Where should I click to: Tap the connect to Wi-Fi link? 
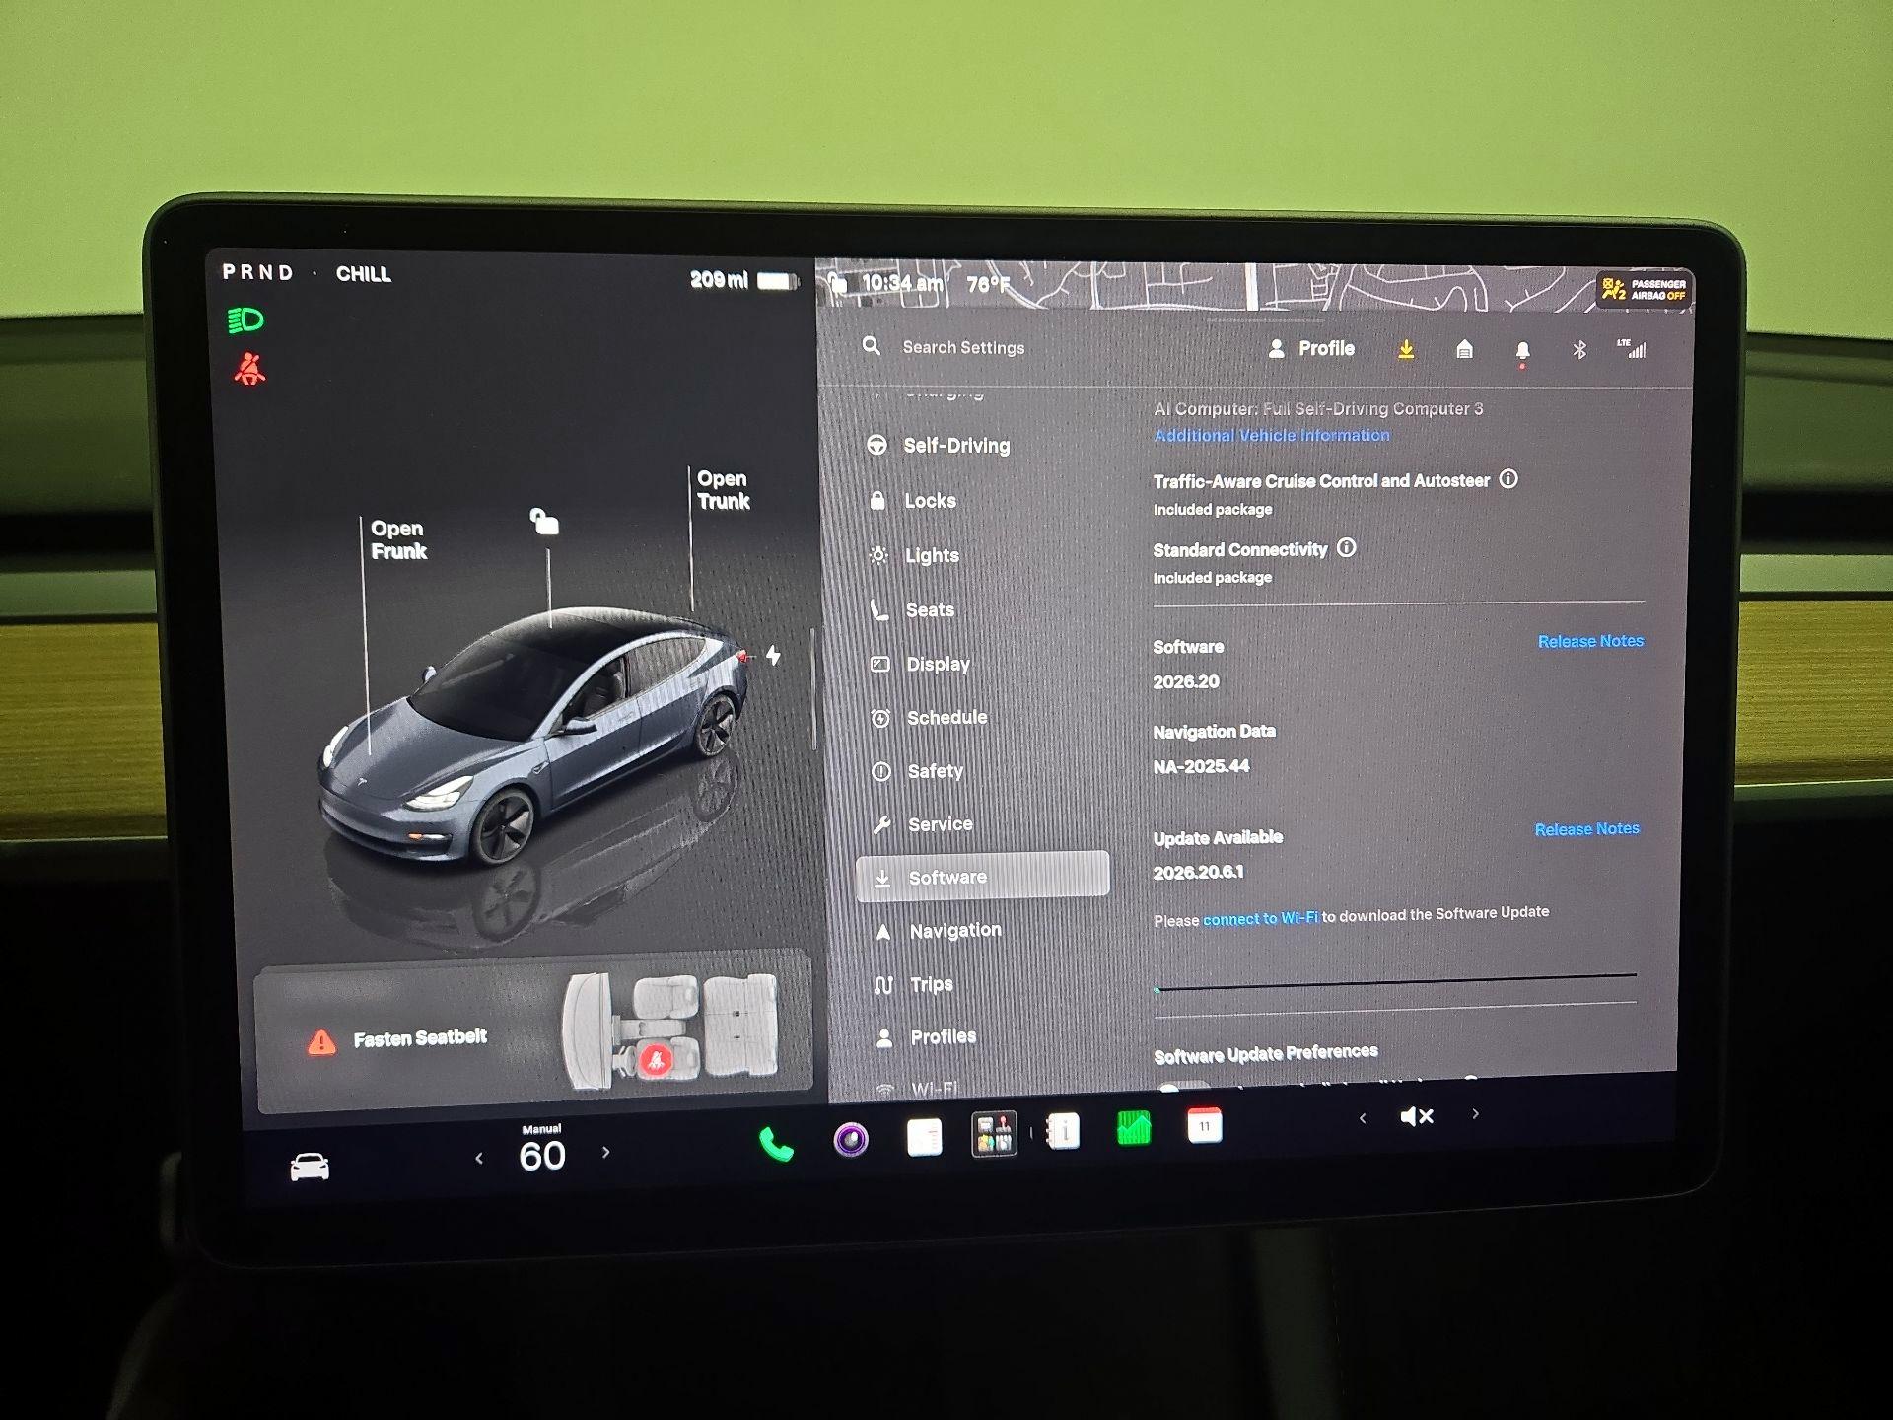1260,919
